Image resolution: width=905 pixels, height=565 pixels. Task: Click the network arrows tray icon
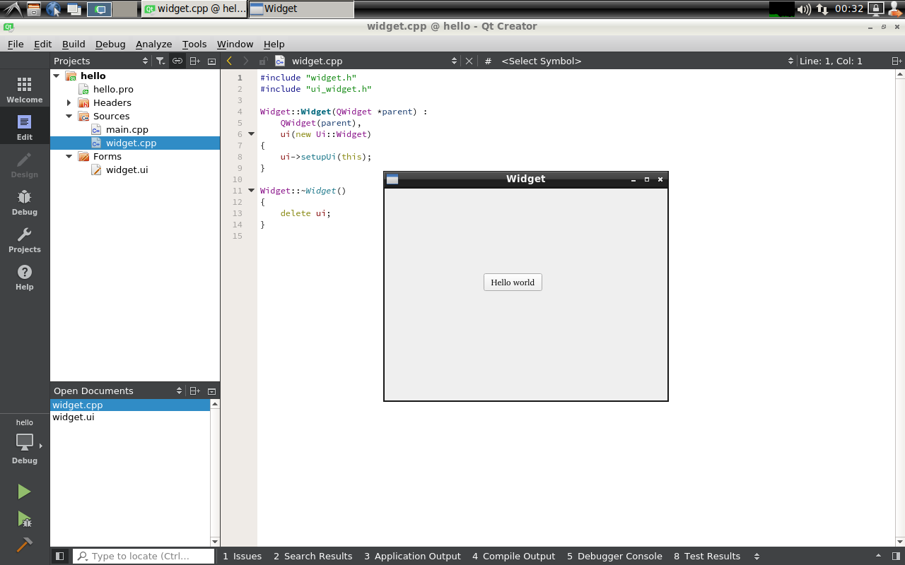[x=822, y=9]
